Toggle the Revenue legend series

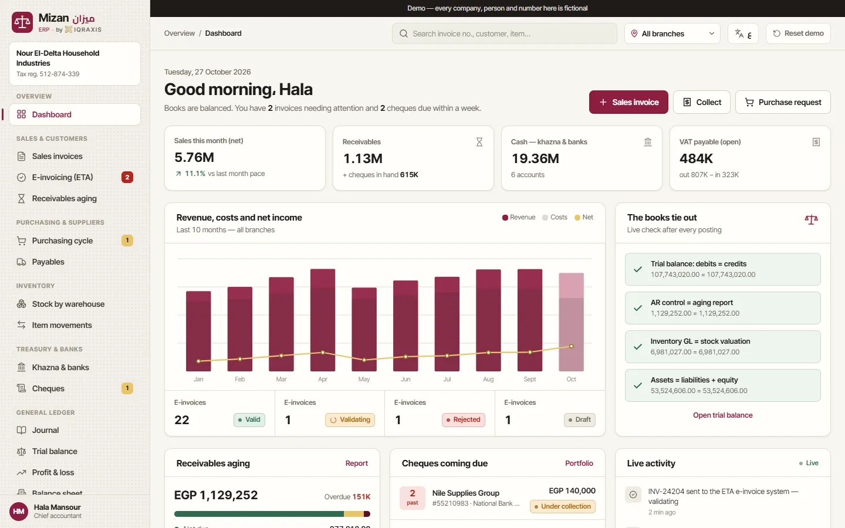click(519, 217)
